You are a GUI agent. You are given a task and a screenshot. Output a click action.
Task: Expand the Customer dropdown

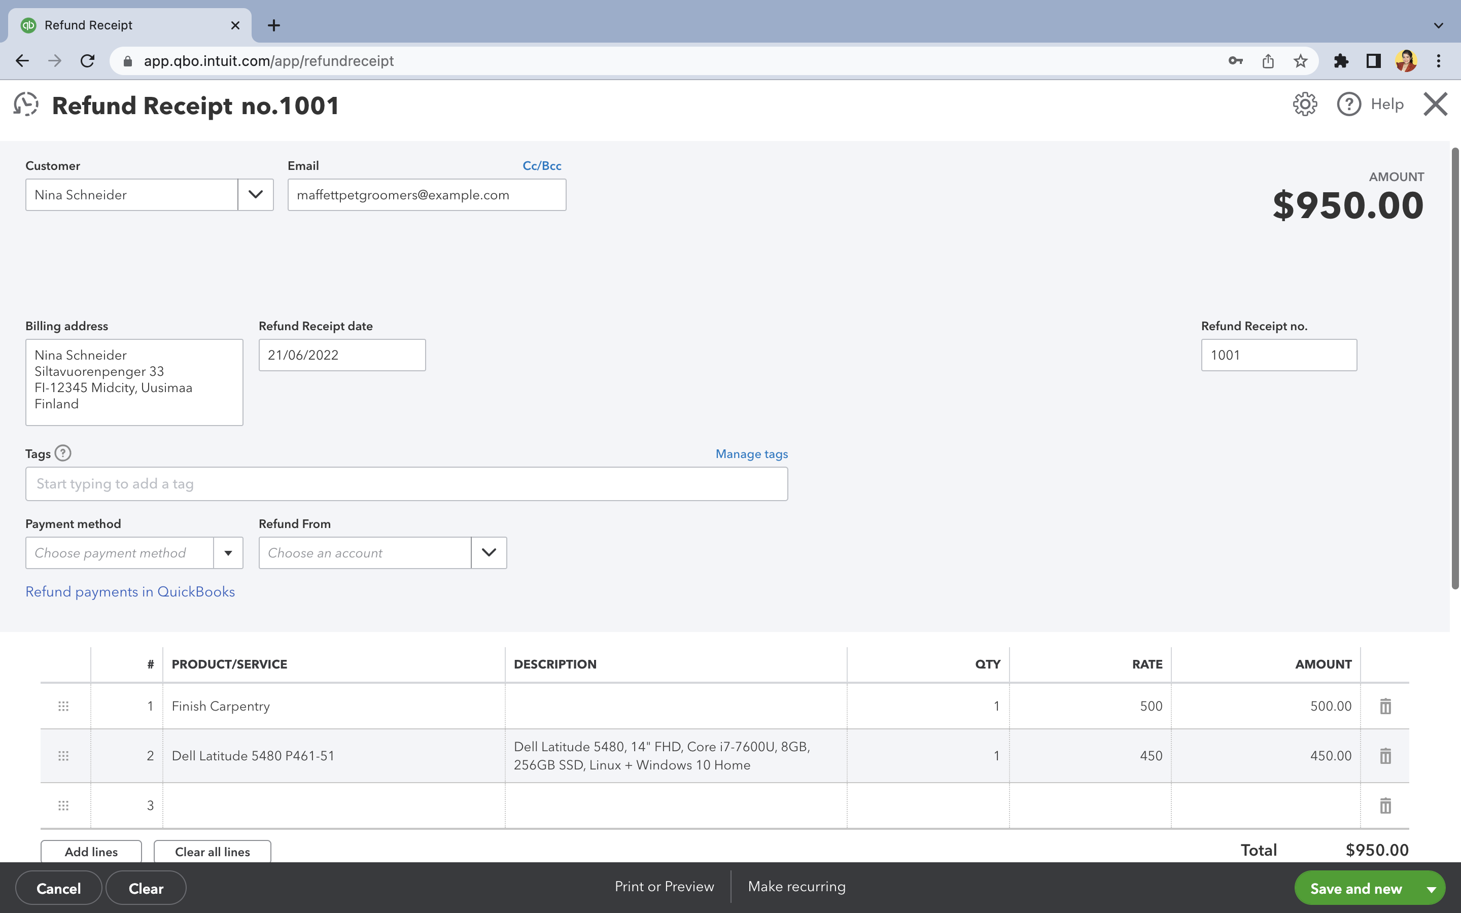click(255, 194)
